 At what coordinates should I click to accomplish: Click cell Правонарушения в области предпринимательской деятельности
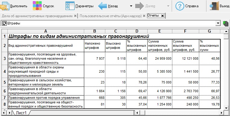[46, 91]
